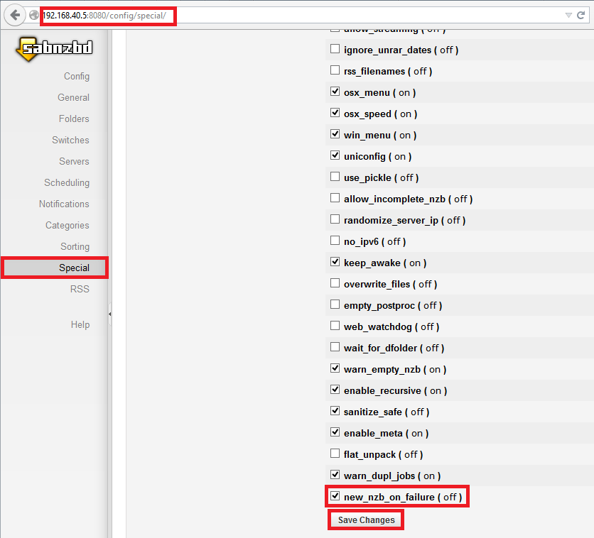Click the browser back arrow button
The height and width of the screenshot is (538, 594).
(15, 15)
